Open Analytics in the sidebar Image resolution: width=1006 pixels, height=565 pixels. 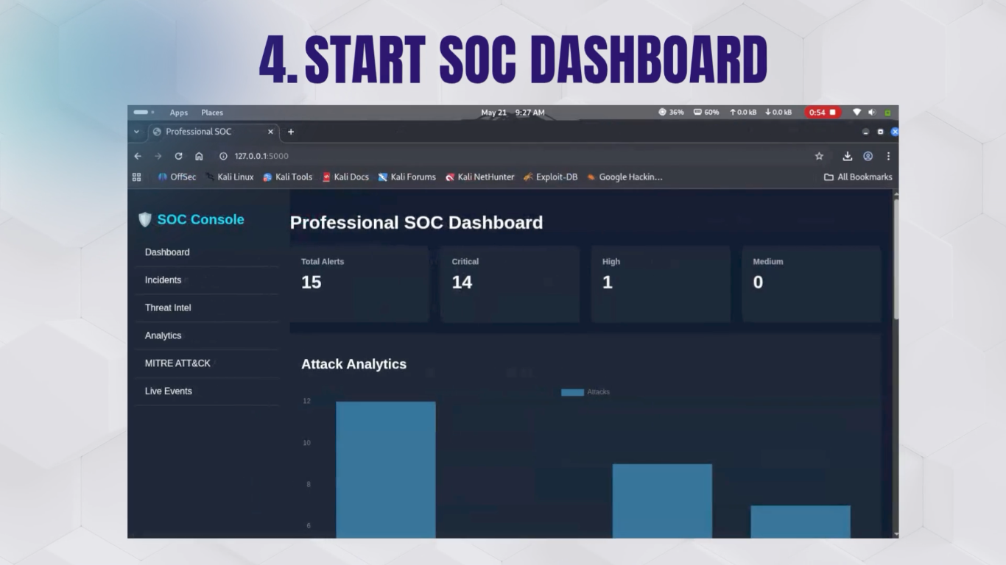coord(163,335)
